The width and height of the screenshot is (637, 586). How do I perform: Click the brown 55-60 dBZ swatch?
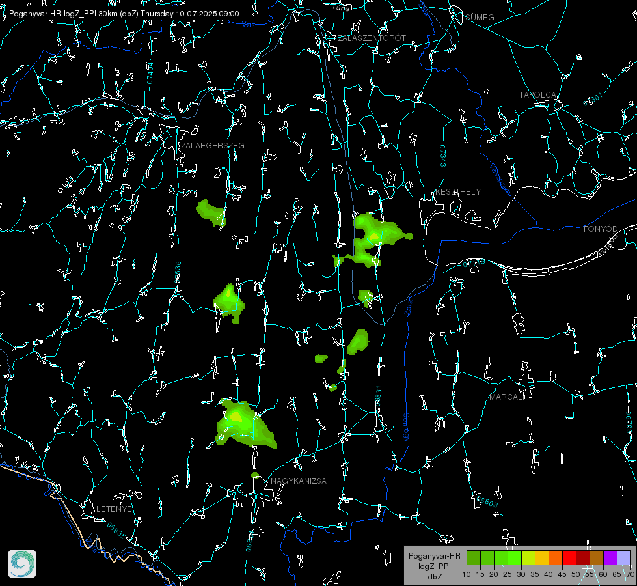tap(597, 557)
